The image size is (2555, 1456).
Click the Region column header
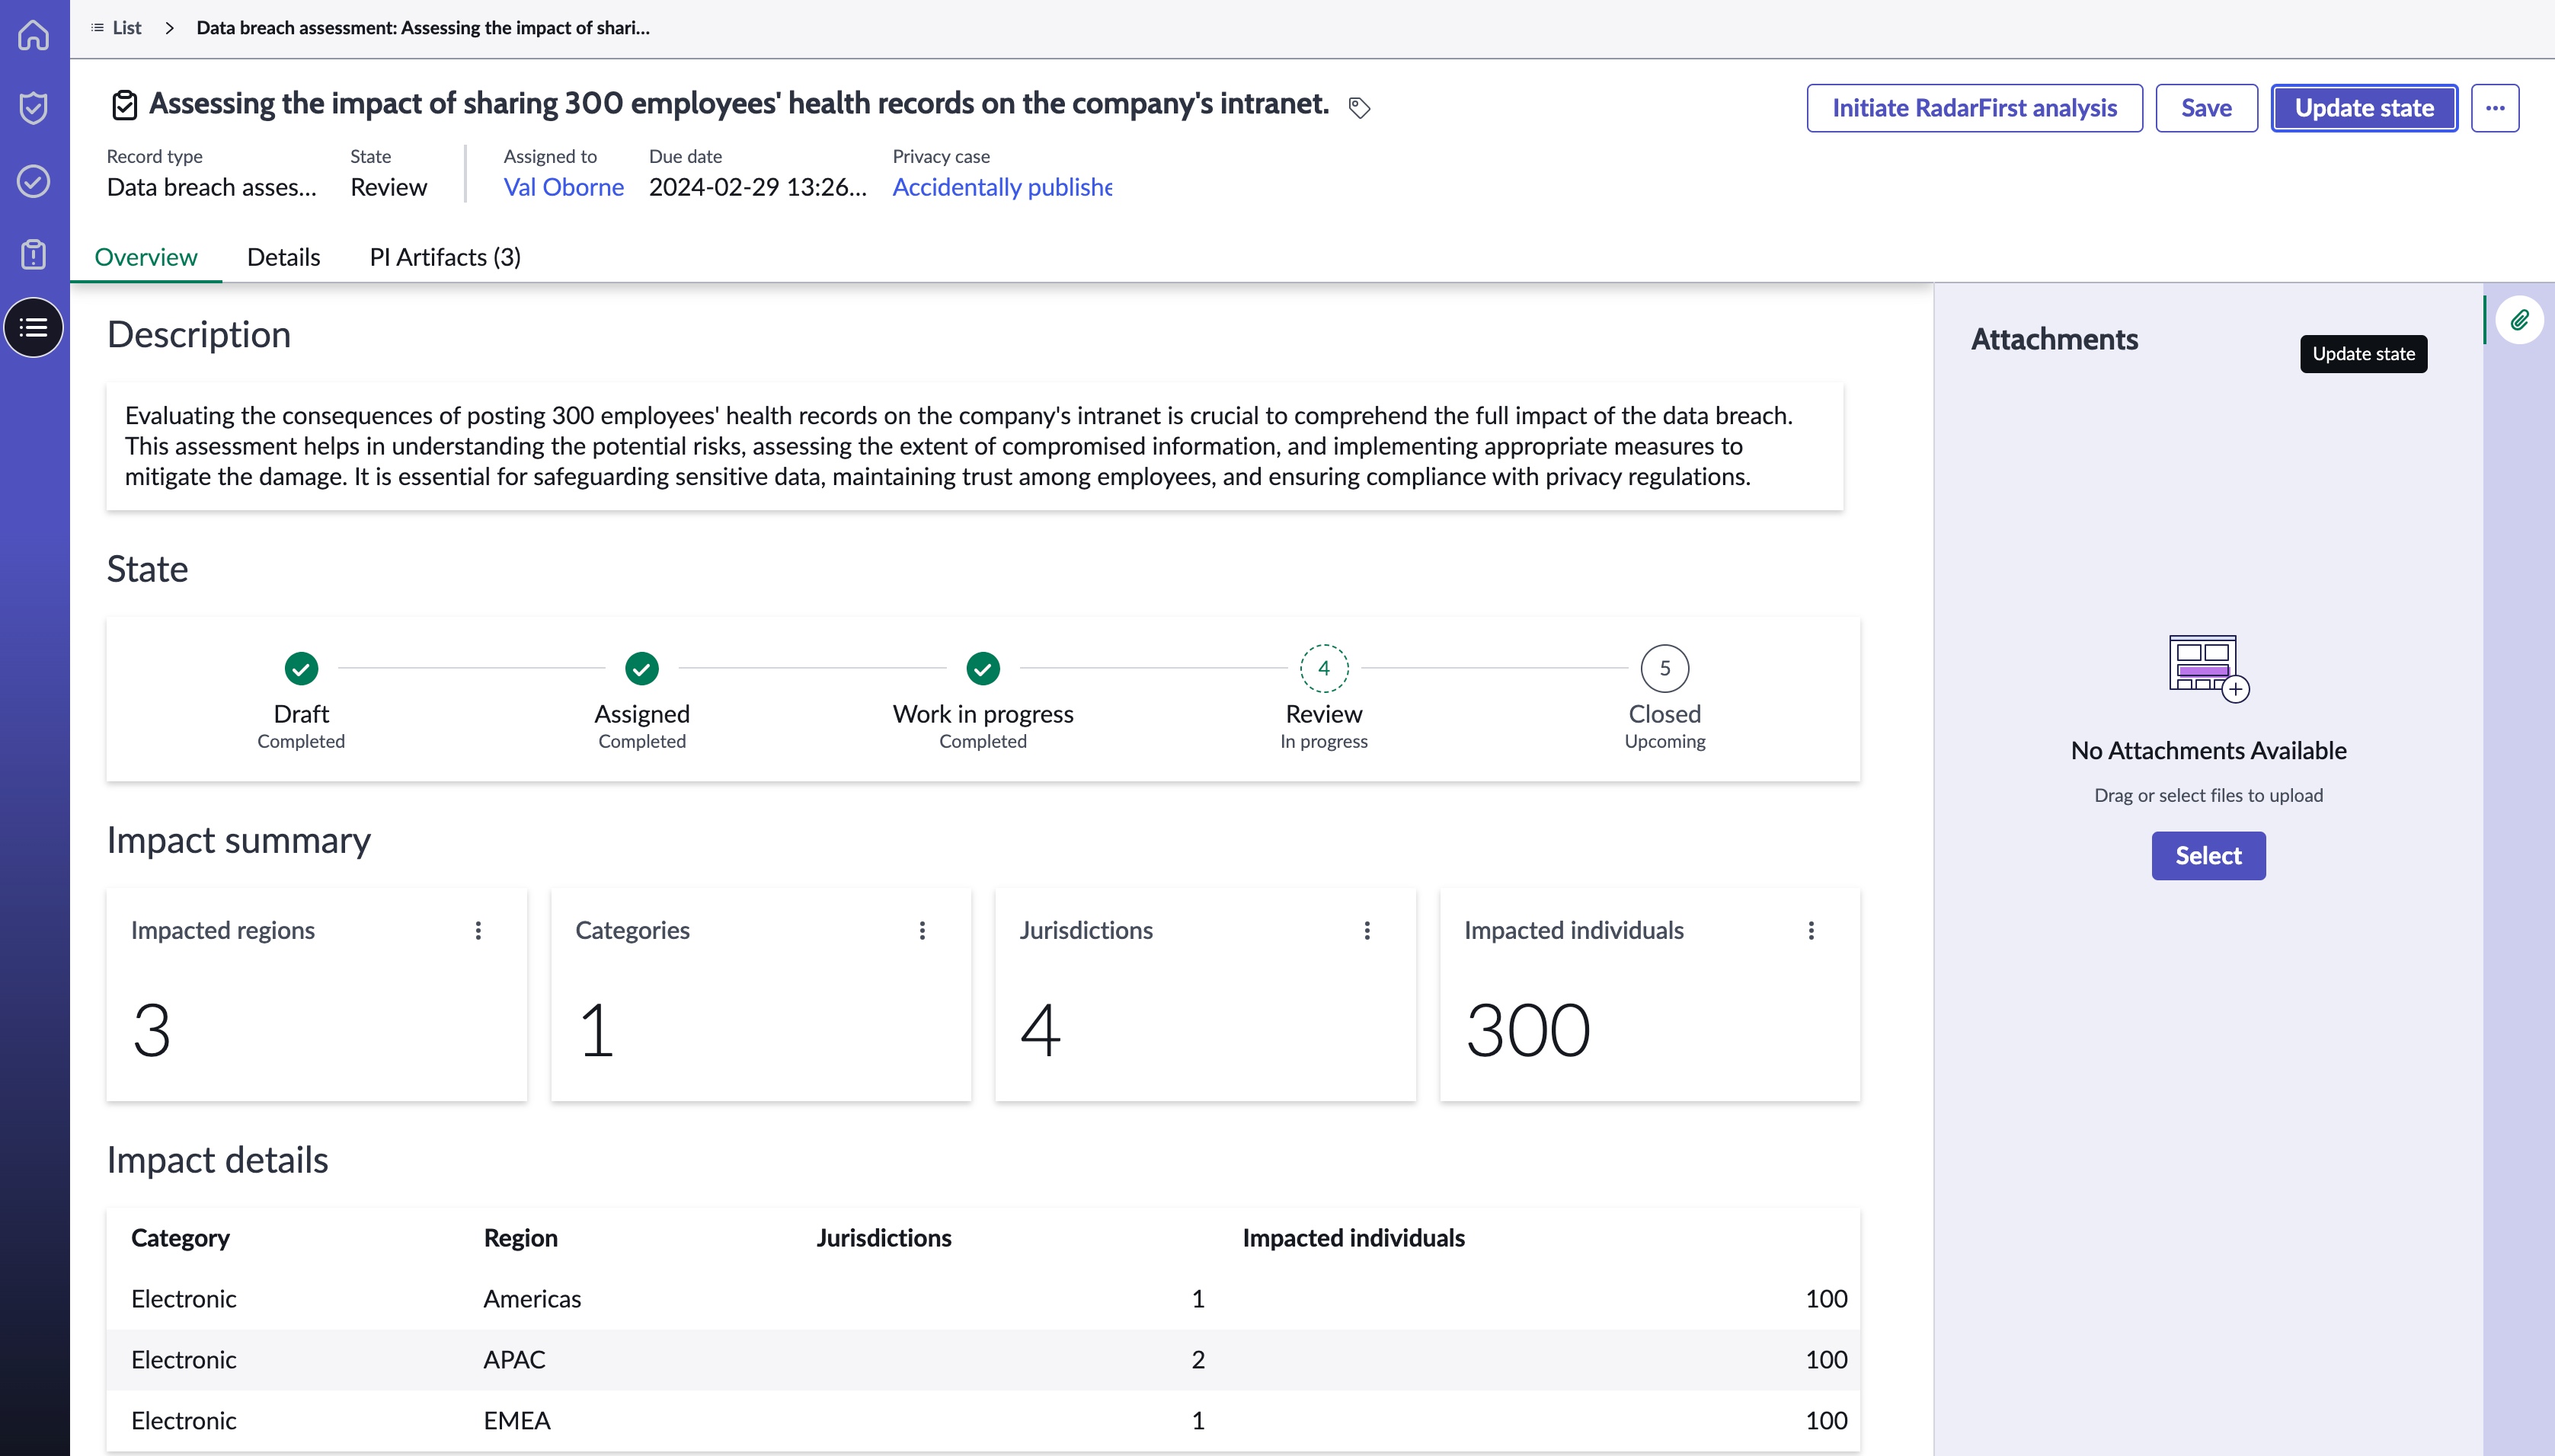click(521, 1238)
